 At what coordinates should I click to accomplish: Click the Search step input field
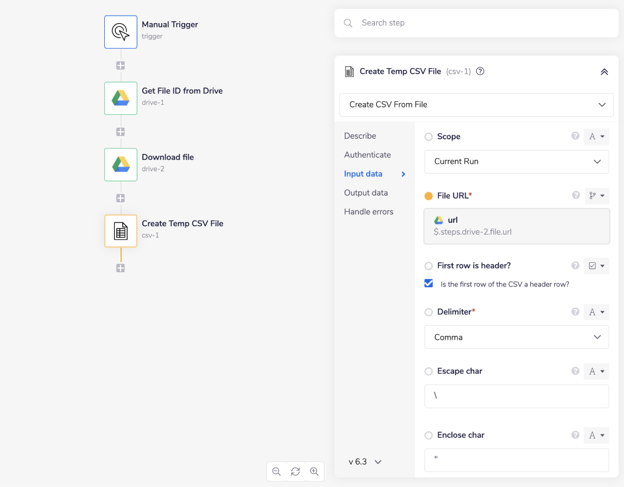click(x=476, y=22)
